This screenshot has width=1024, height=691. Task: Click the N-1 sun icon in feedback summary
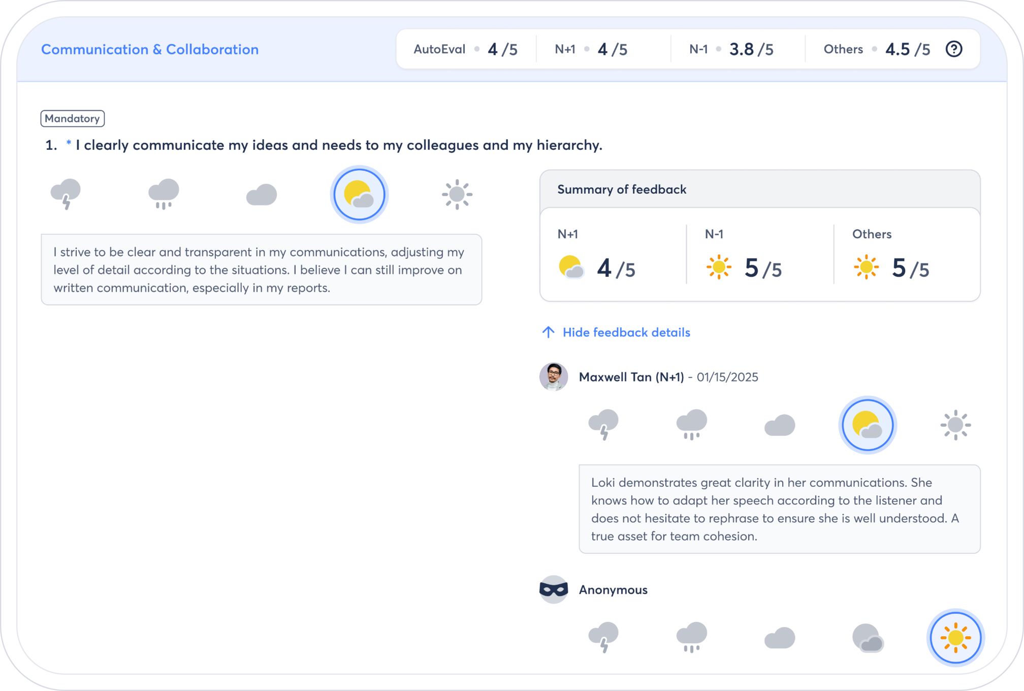(719, 267)
